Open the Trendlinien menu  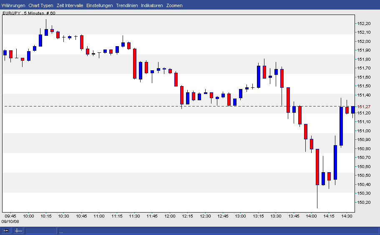click(x=127, y=5)
